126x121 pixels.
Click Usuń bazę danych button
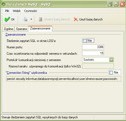(x=88, y=19)
